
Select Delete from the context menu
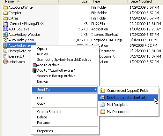click(x=65, y=117)
